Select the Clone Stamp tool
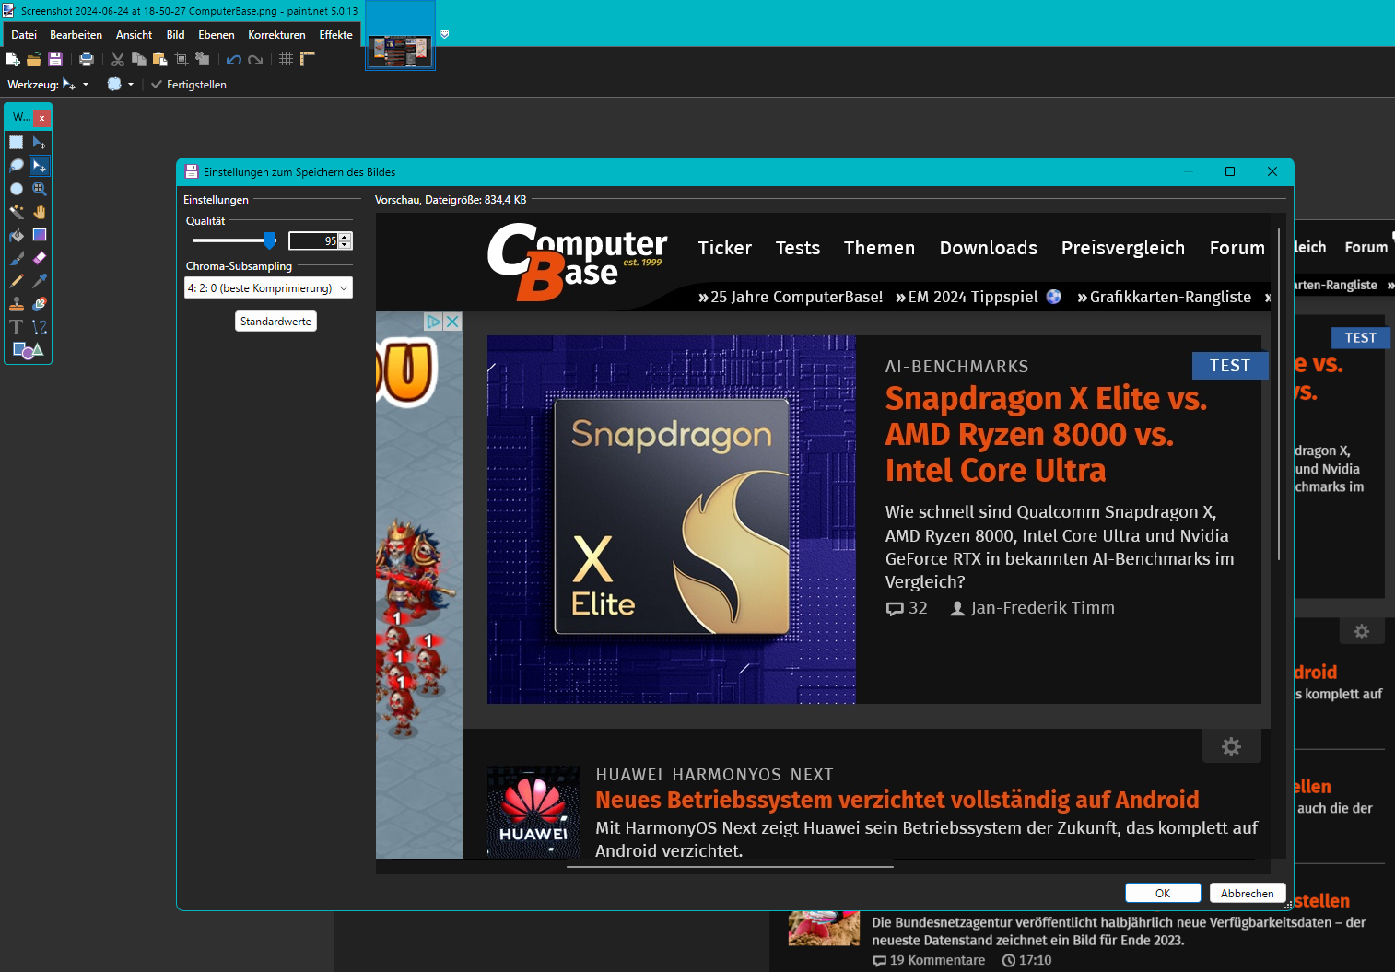 coord(17,304)
